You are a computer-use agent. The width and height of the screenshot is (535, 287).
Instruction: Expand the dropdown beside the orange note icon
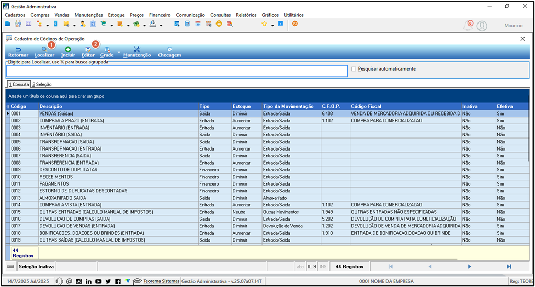128,25
